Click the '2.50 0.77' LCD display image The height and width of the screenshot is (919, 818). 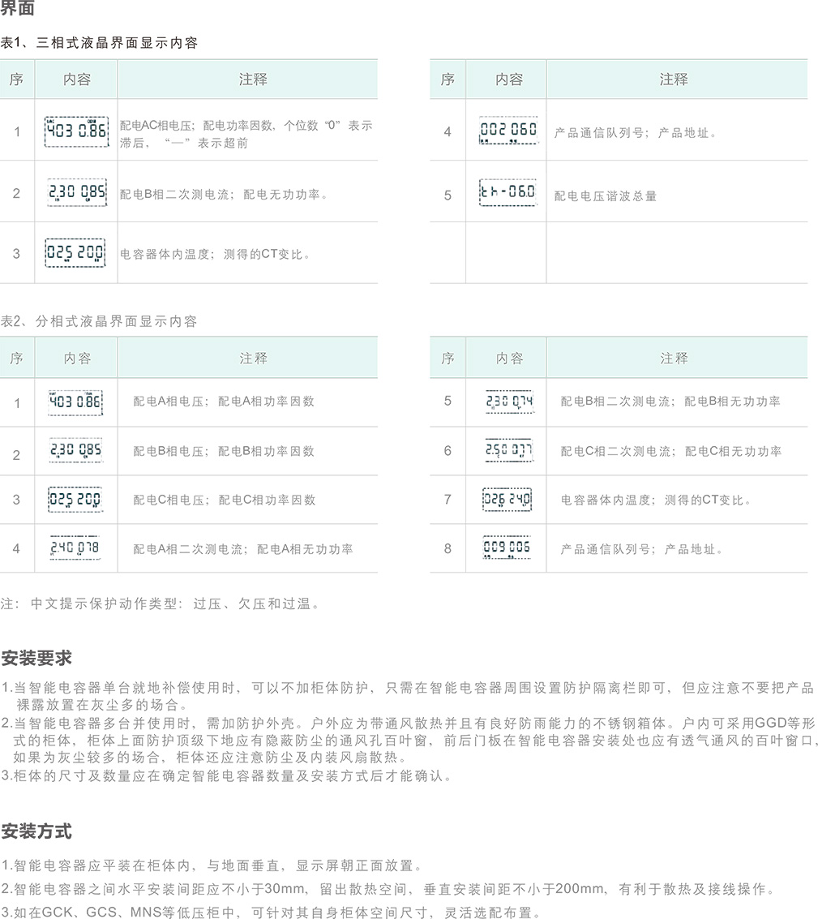point(508,450)
